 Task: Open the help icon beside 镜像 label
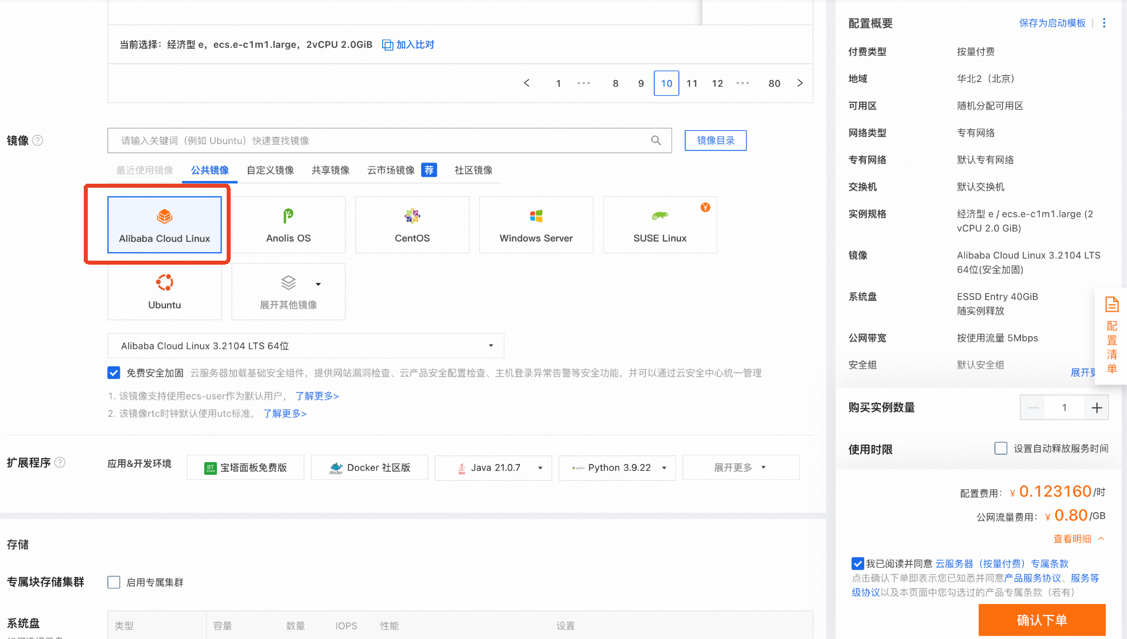(x=38, y=141)
